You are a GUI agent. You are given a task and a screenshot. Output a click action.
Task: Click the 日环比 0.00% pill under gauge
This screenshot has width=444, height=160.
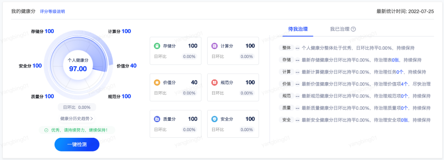pyautogui.click(x=77, y=107)
